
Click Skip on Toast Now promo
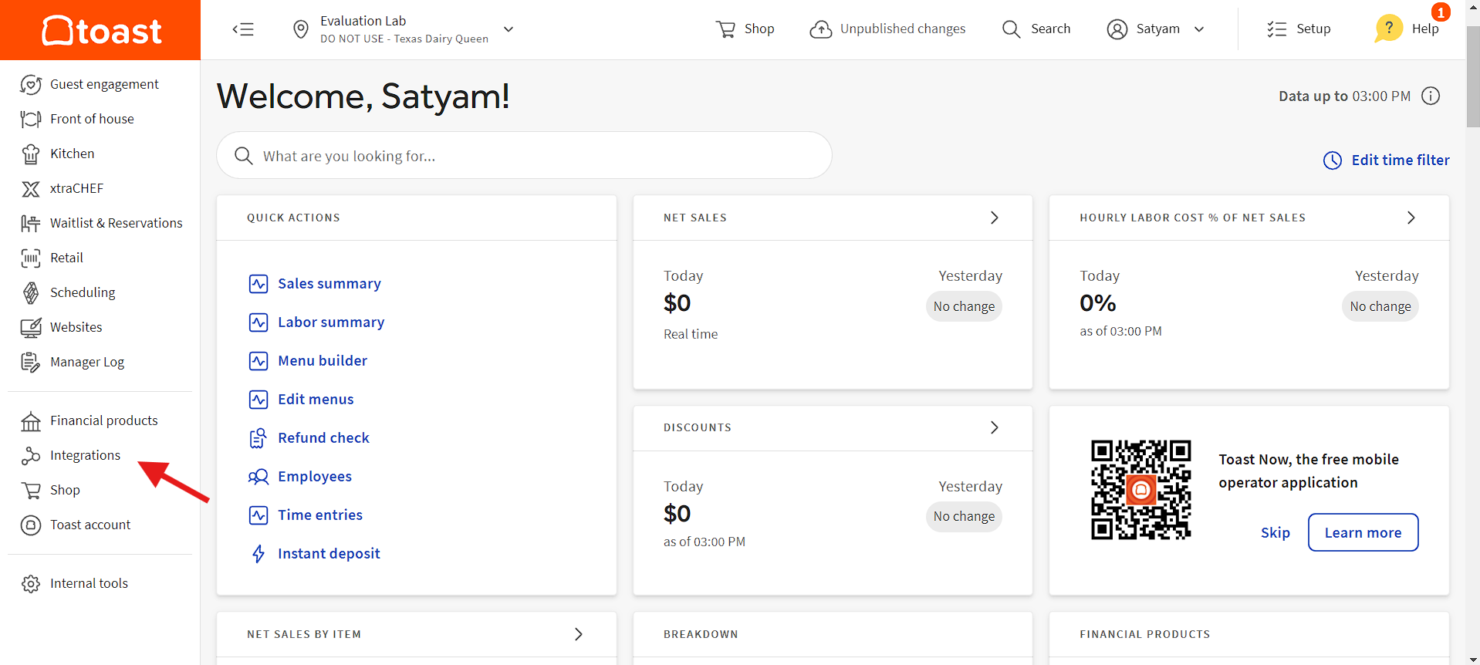tap(1276, 532)
